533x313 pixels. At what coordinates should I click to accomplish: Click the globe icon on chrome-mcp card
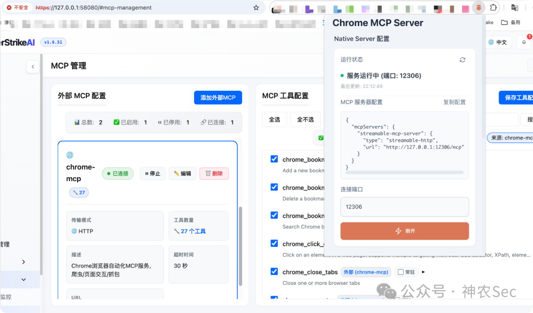70,155
